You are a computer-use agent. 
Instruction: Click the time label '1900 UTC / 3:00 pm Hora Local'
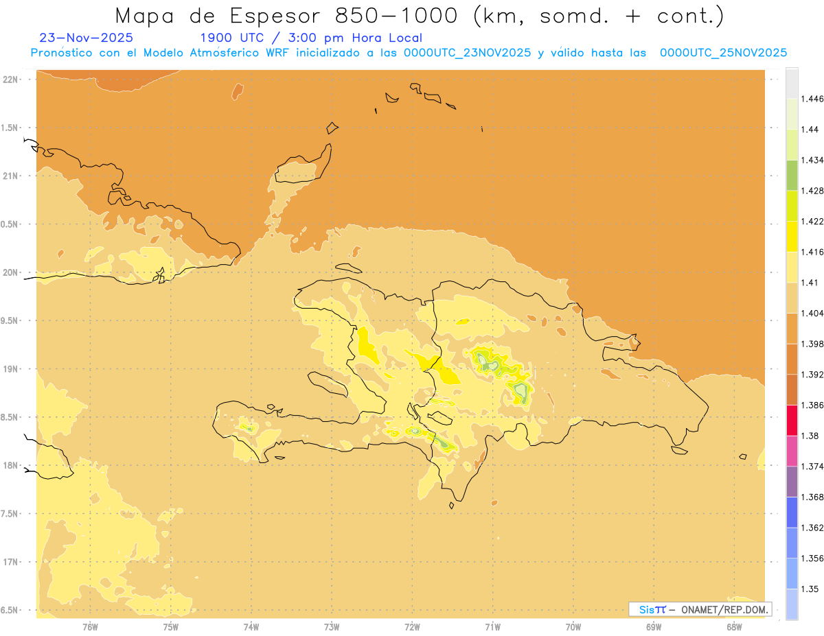coord(311,38)
